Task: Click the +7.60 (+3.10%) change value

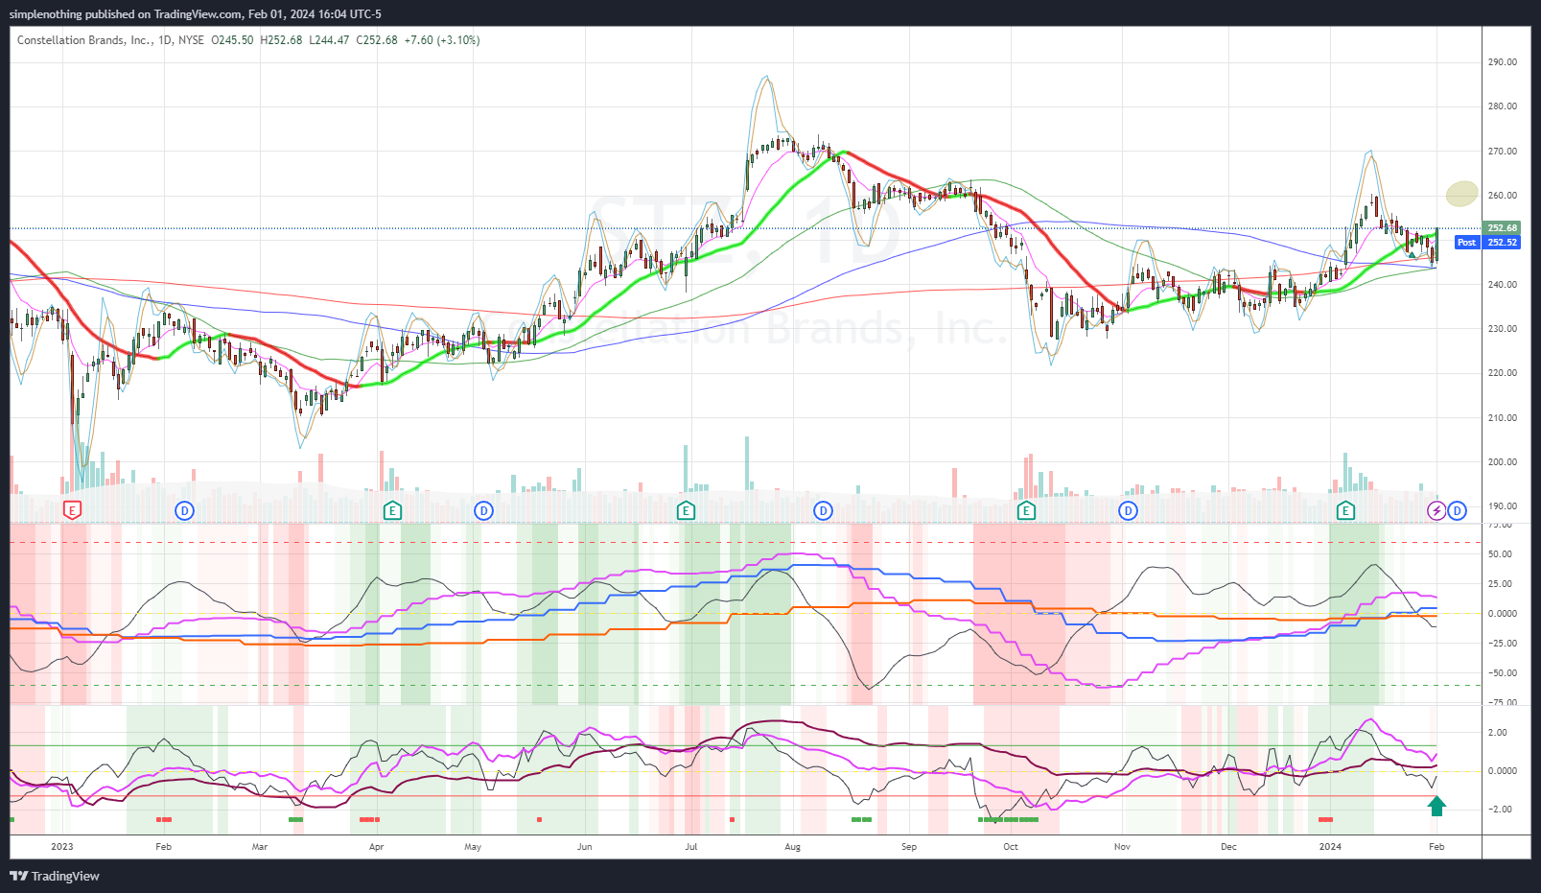Action: [442, 40]
